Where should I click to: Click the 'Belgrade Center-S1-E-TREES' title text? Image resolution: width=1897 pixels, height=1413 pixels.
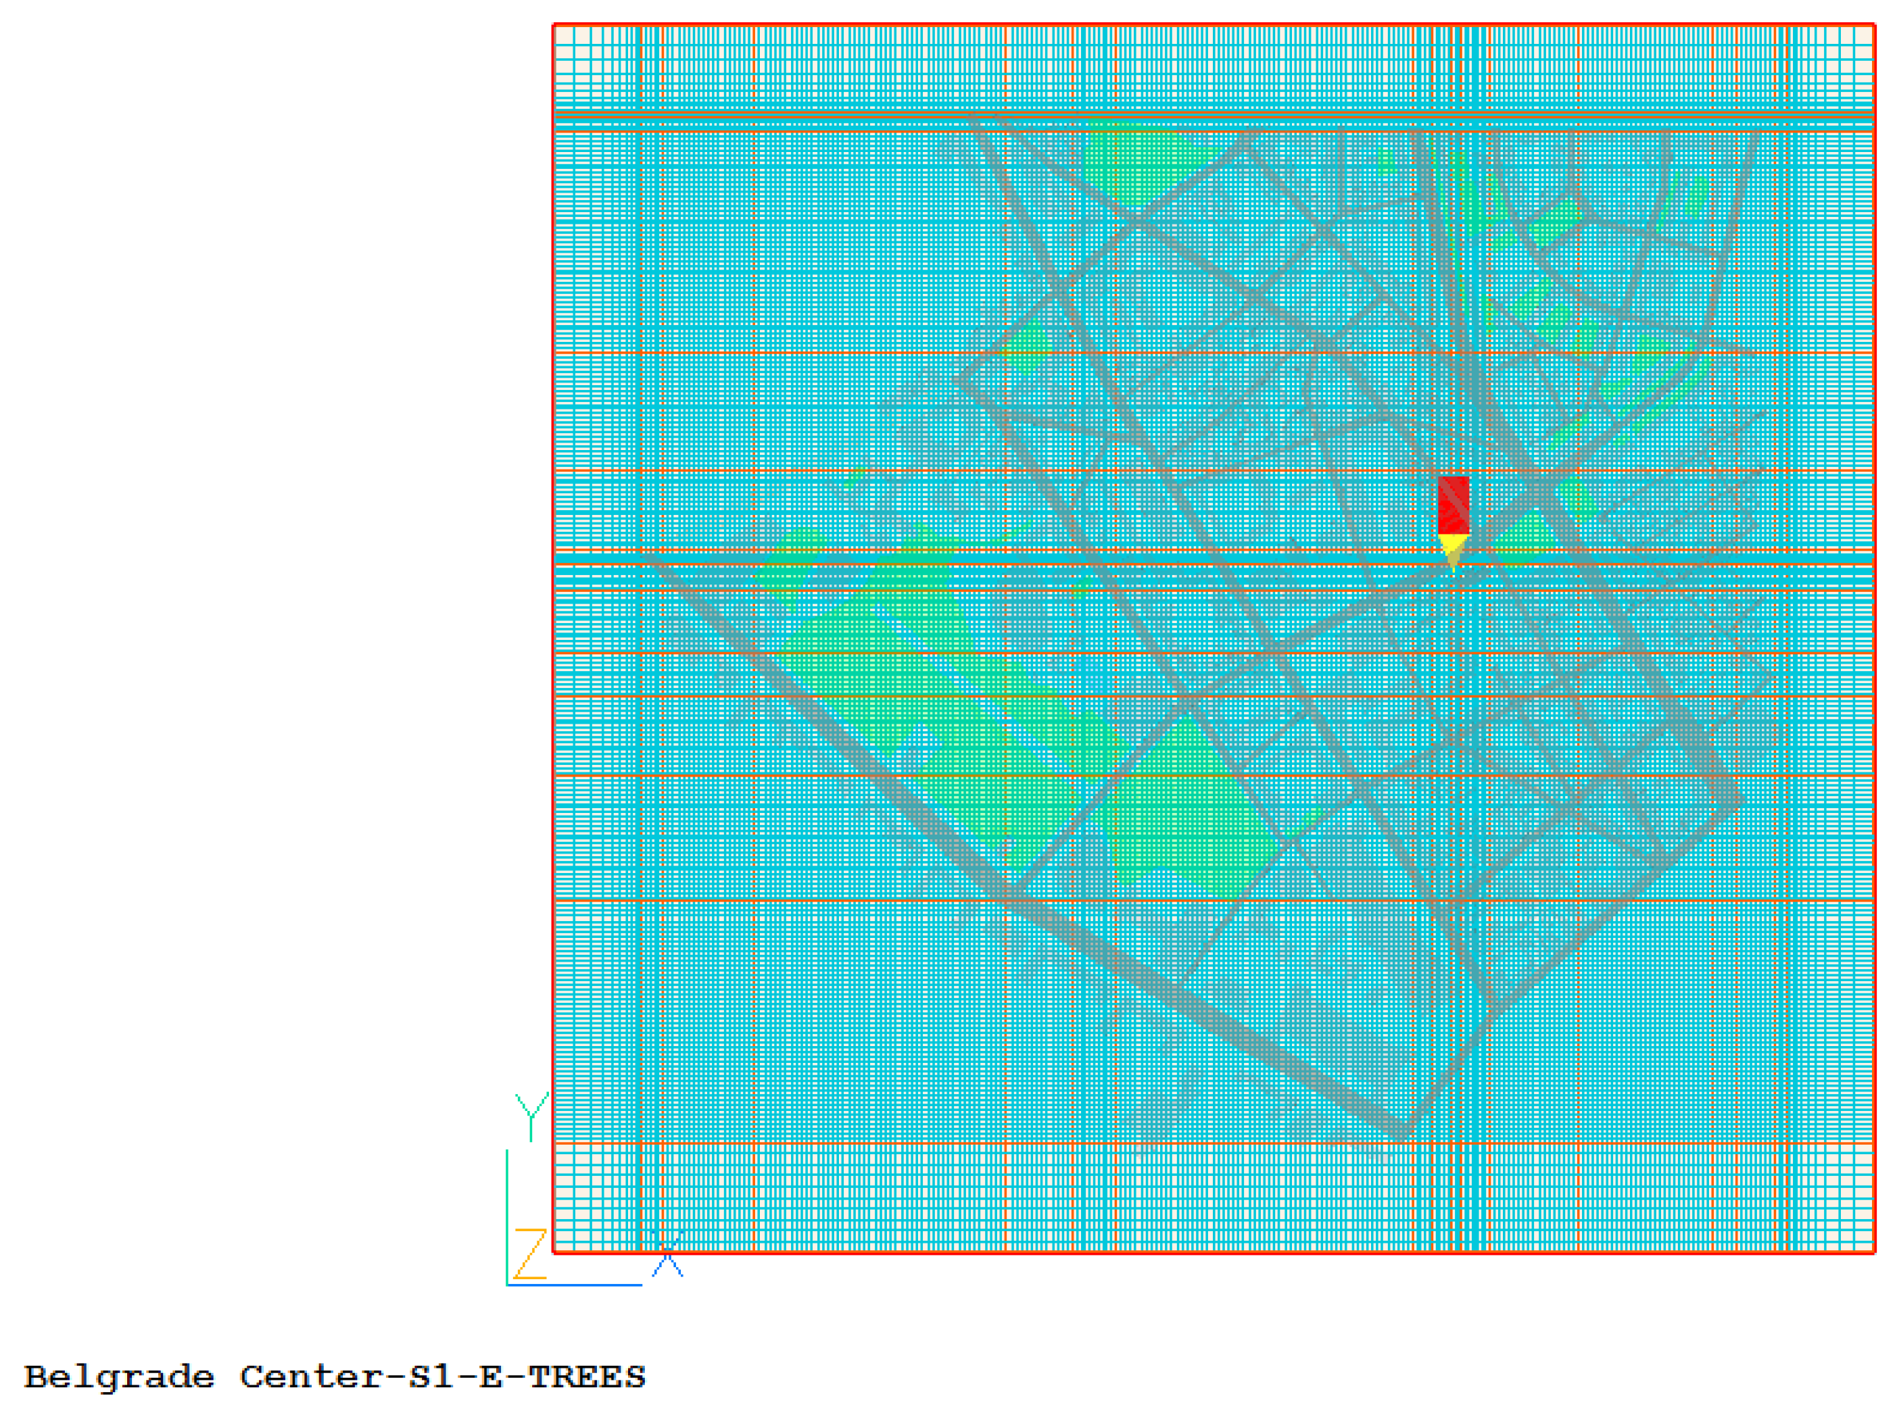coord(334,1378)
